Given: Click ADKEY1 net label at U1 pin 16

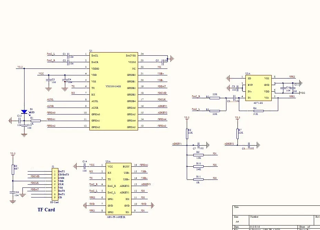Looking at the screenshot, I should (x=163, y=106).
